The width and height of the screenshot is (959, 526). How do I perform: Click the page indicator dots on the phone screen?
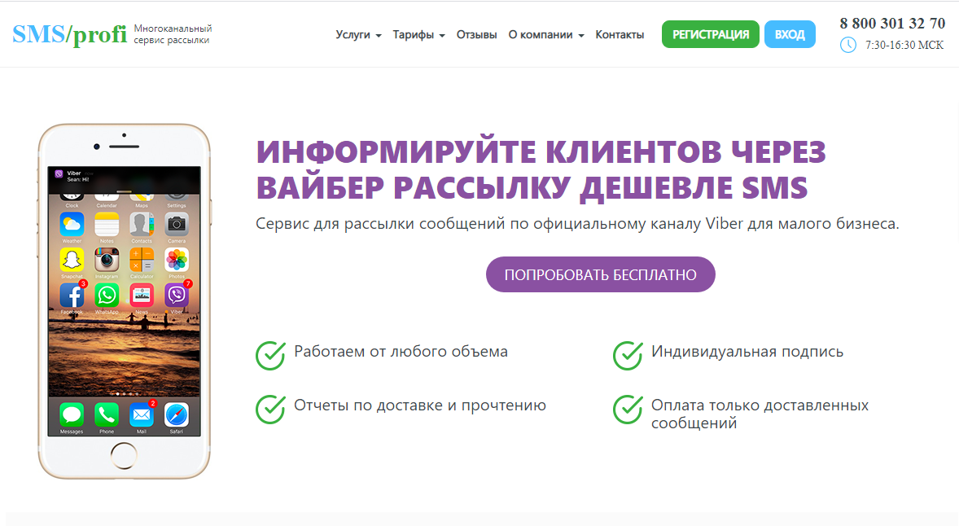click(124, 392)
